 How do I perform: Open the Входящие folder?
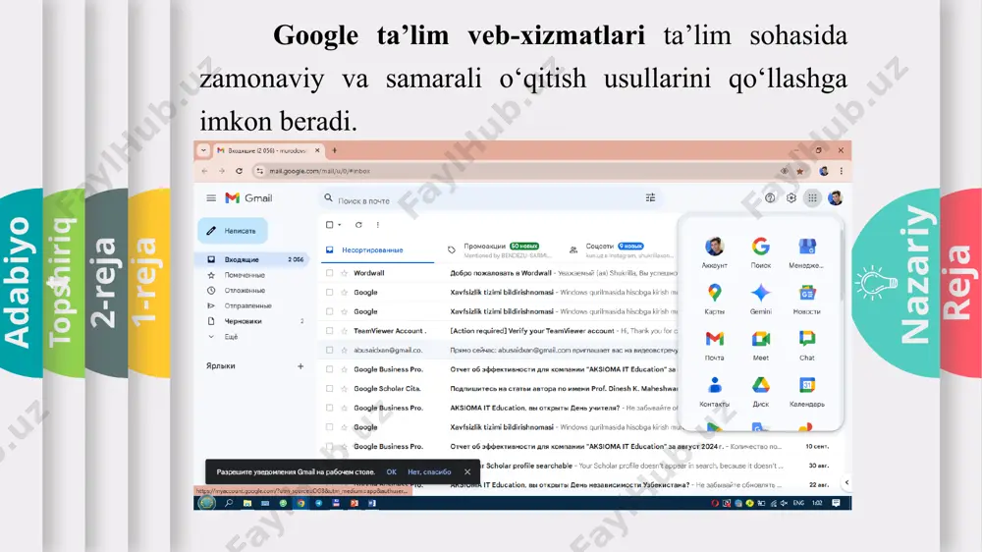coord(253,259)
